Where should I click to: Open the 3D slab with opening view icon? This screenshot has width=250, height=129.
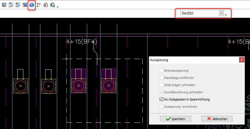click(x=18, y=5)
